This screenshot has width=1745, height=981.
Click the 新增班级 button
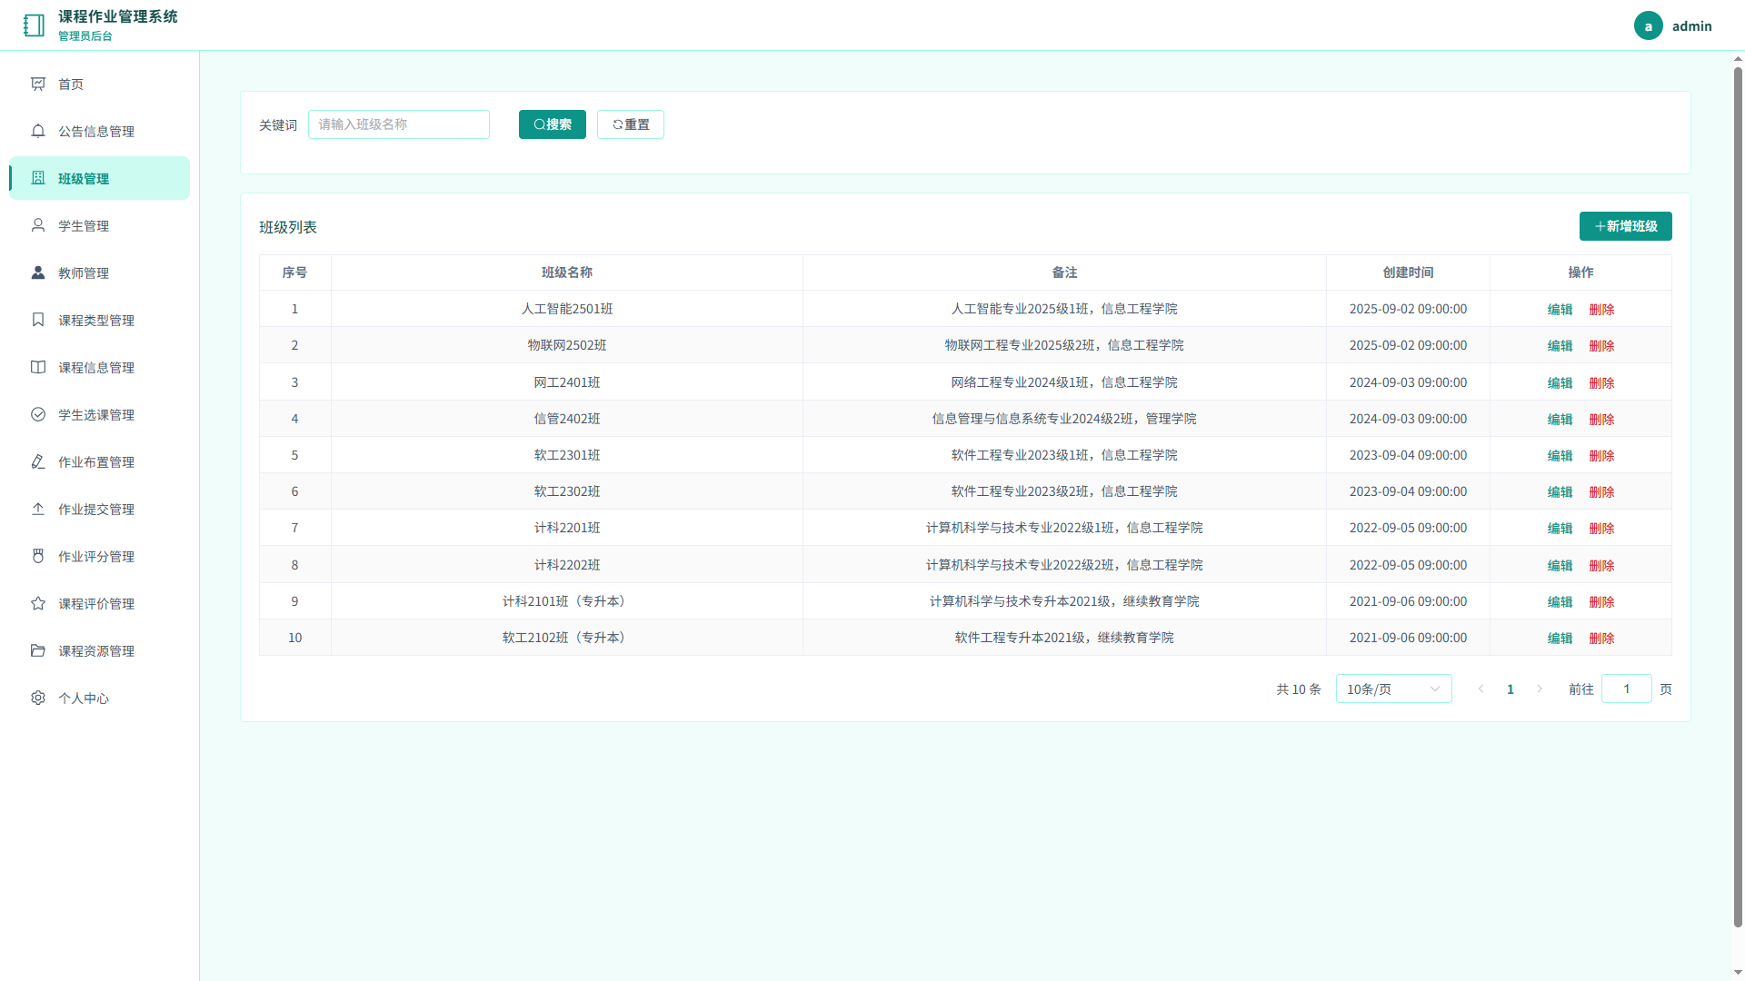tap(1625, 226)
